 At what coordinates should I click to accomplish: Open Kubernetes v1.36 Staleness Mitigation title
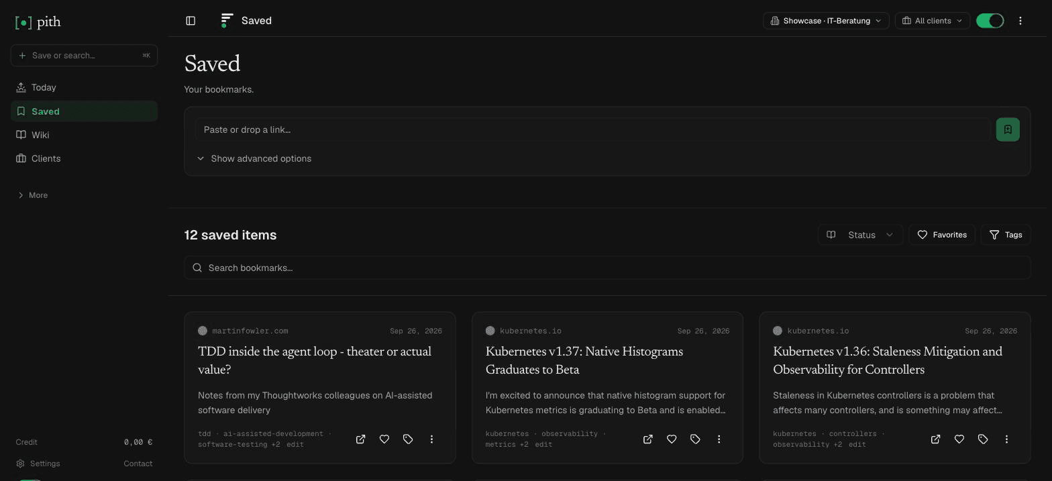pyautogui.click(x=888, y=361)
